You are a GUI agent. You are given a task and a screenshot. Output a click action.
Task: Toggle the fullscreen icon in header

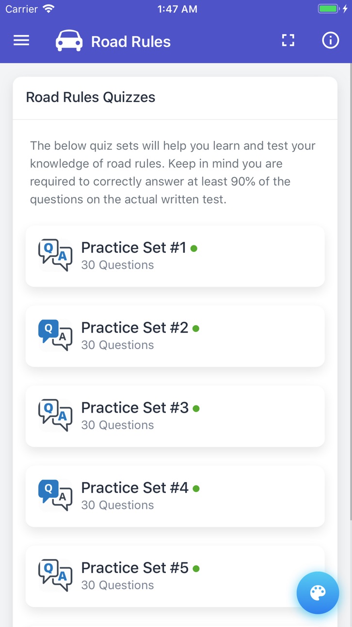(288, 40)
